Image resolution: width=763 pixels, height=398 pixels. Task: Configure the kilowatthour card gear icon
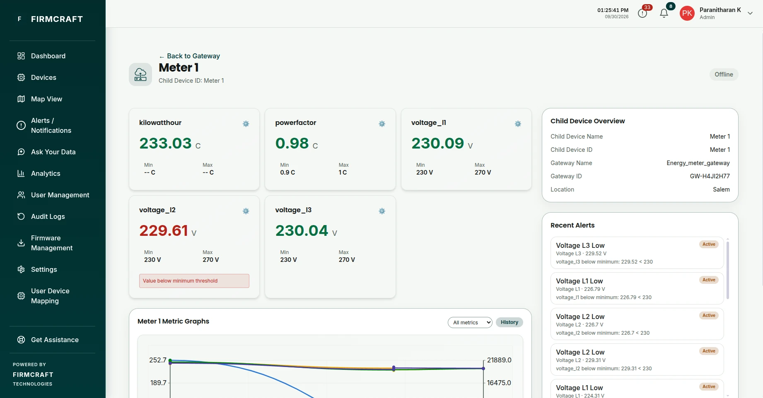pyautogui.click(x=246, y=124)
